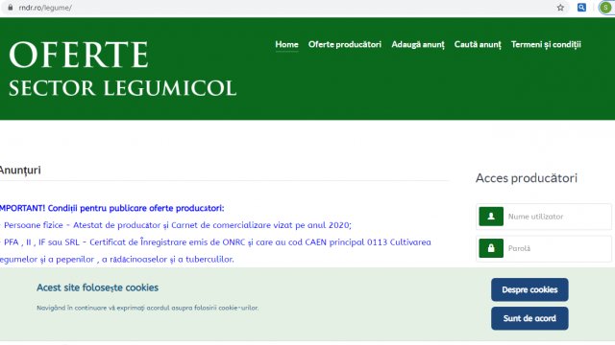Click the Persoane fizice - Atestat de producător line

[x=176, y=225]
